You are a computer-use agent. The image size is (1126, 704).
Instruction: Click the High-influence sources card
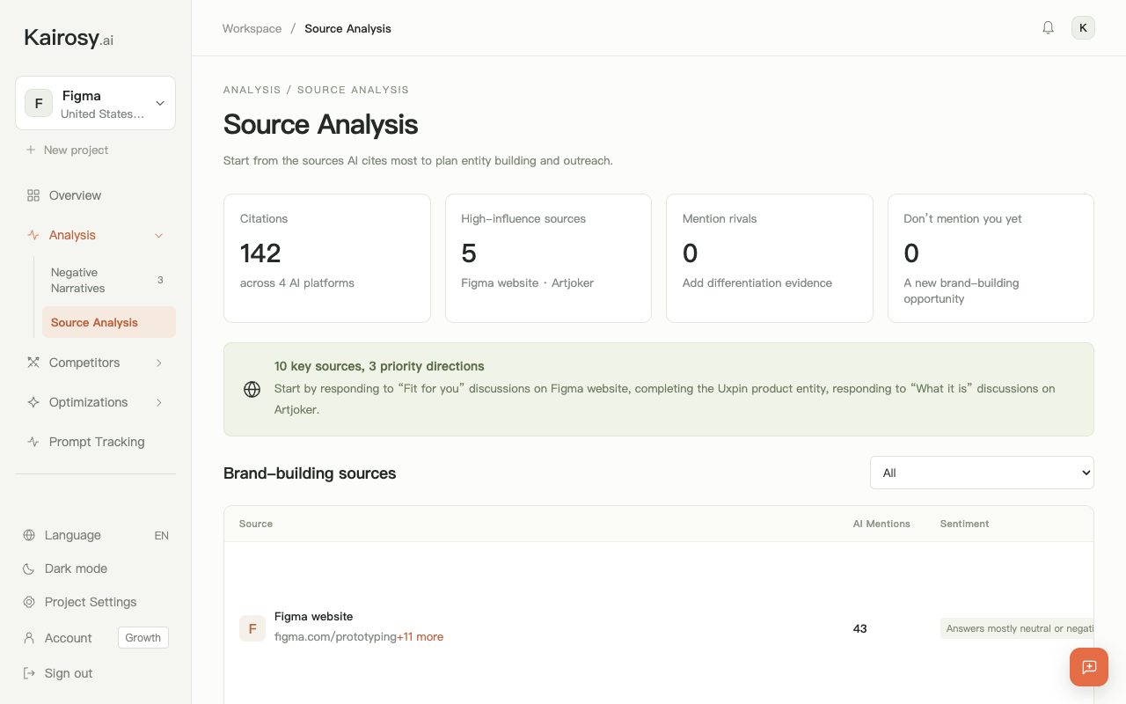[548, 258]
